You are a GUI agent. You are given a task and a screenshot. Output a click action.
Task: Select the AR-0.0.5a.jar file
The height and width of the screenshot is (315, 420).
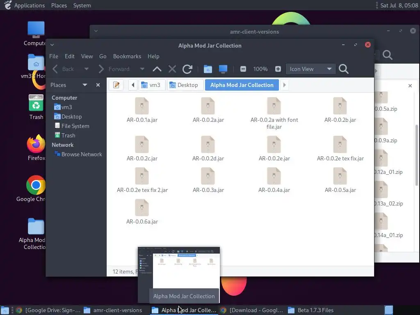point(340,180)
